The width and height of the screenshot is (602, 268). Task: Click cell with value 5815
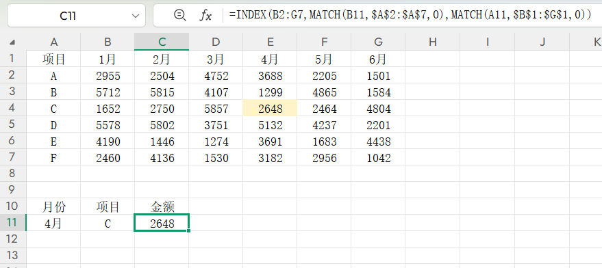click(162, 92)
